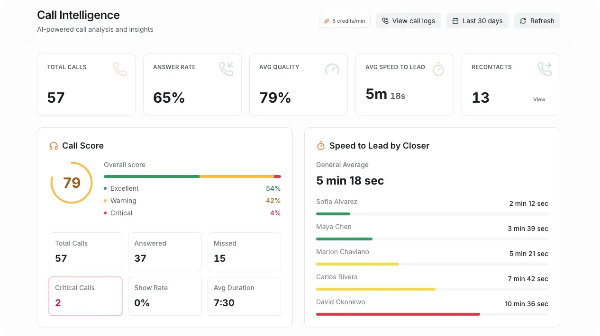Click the phone icon in View call logs button
This screenshot has height=336, width=600.
tap(385, 21)
